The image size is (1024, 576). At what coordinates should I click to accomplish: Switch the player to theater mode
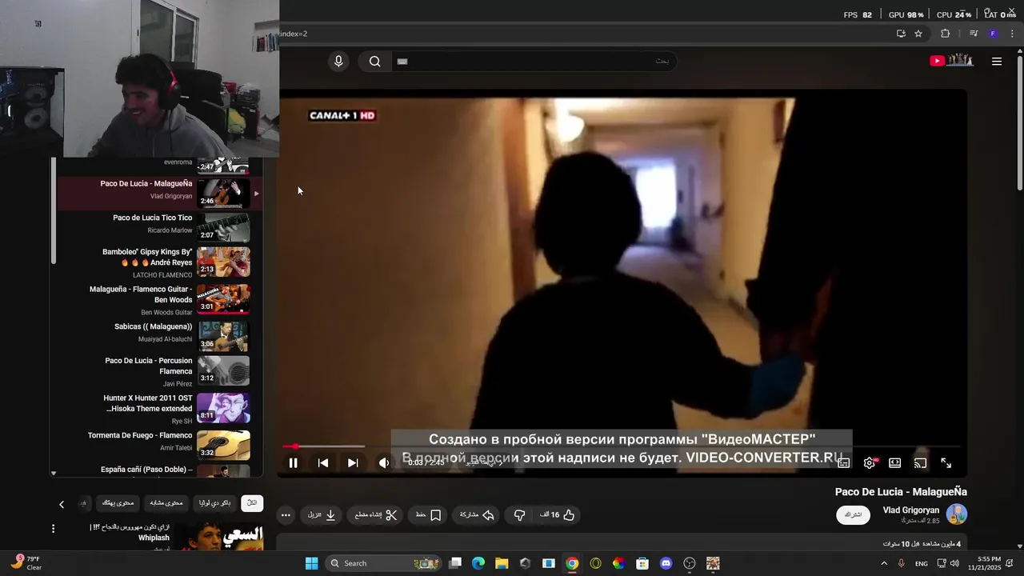(895, 463)
